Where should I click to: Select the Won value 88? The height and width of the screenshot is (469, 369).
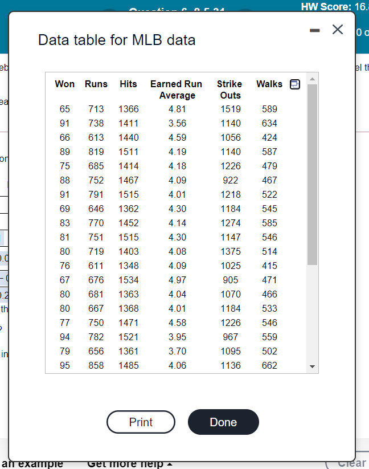coord(64,180)
